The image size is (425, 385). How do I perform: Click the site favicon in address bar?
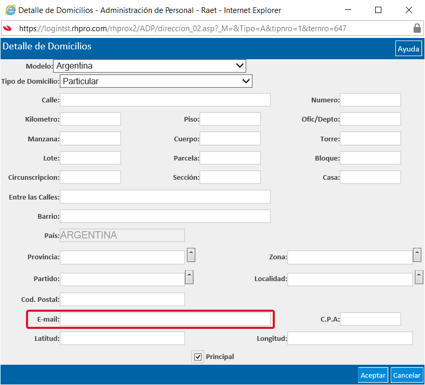coord(8,28)
